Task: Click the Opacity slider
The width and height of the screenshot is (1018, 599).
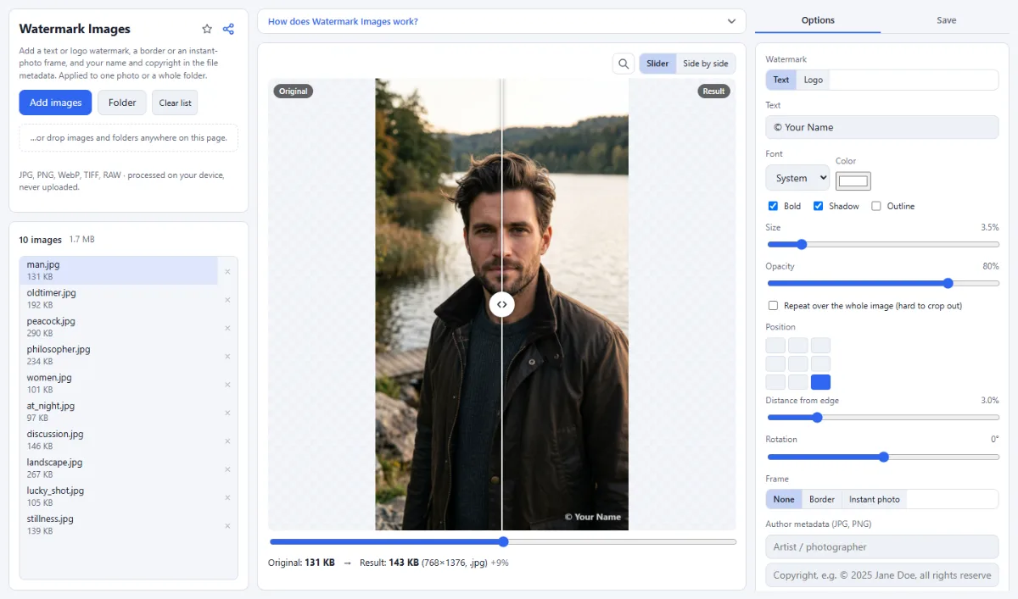Action: pos(882,283)
